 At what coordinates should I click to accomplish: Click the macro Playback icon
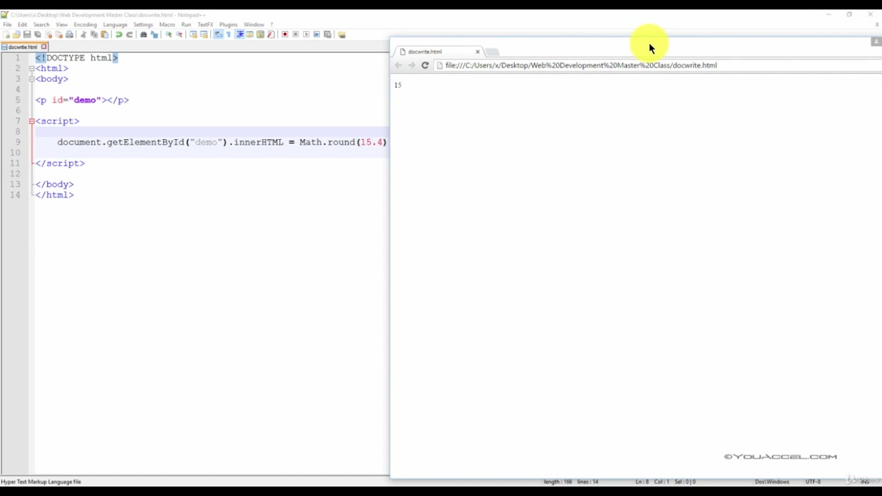coord(307,34)
